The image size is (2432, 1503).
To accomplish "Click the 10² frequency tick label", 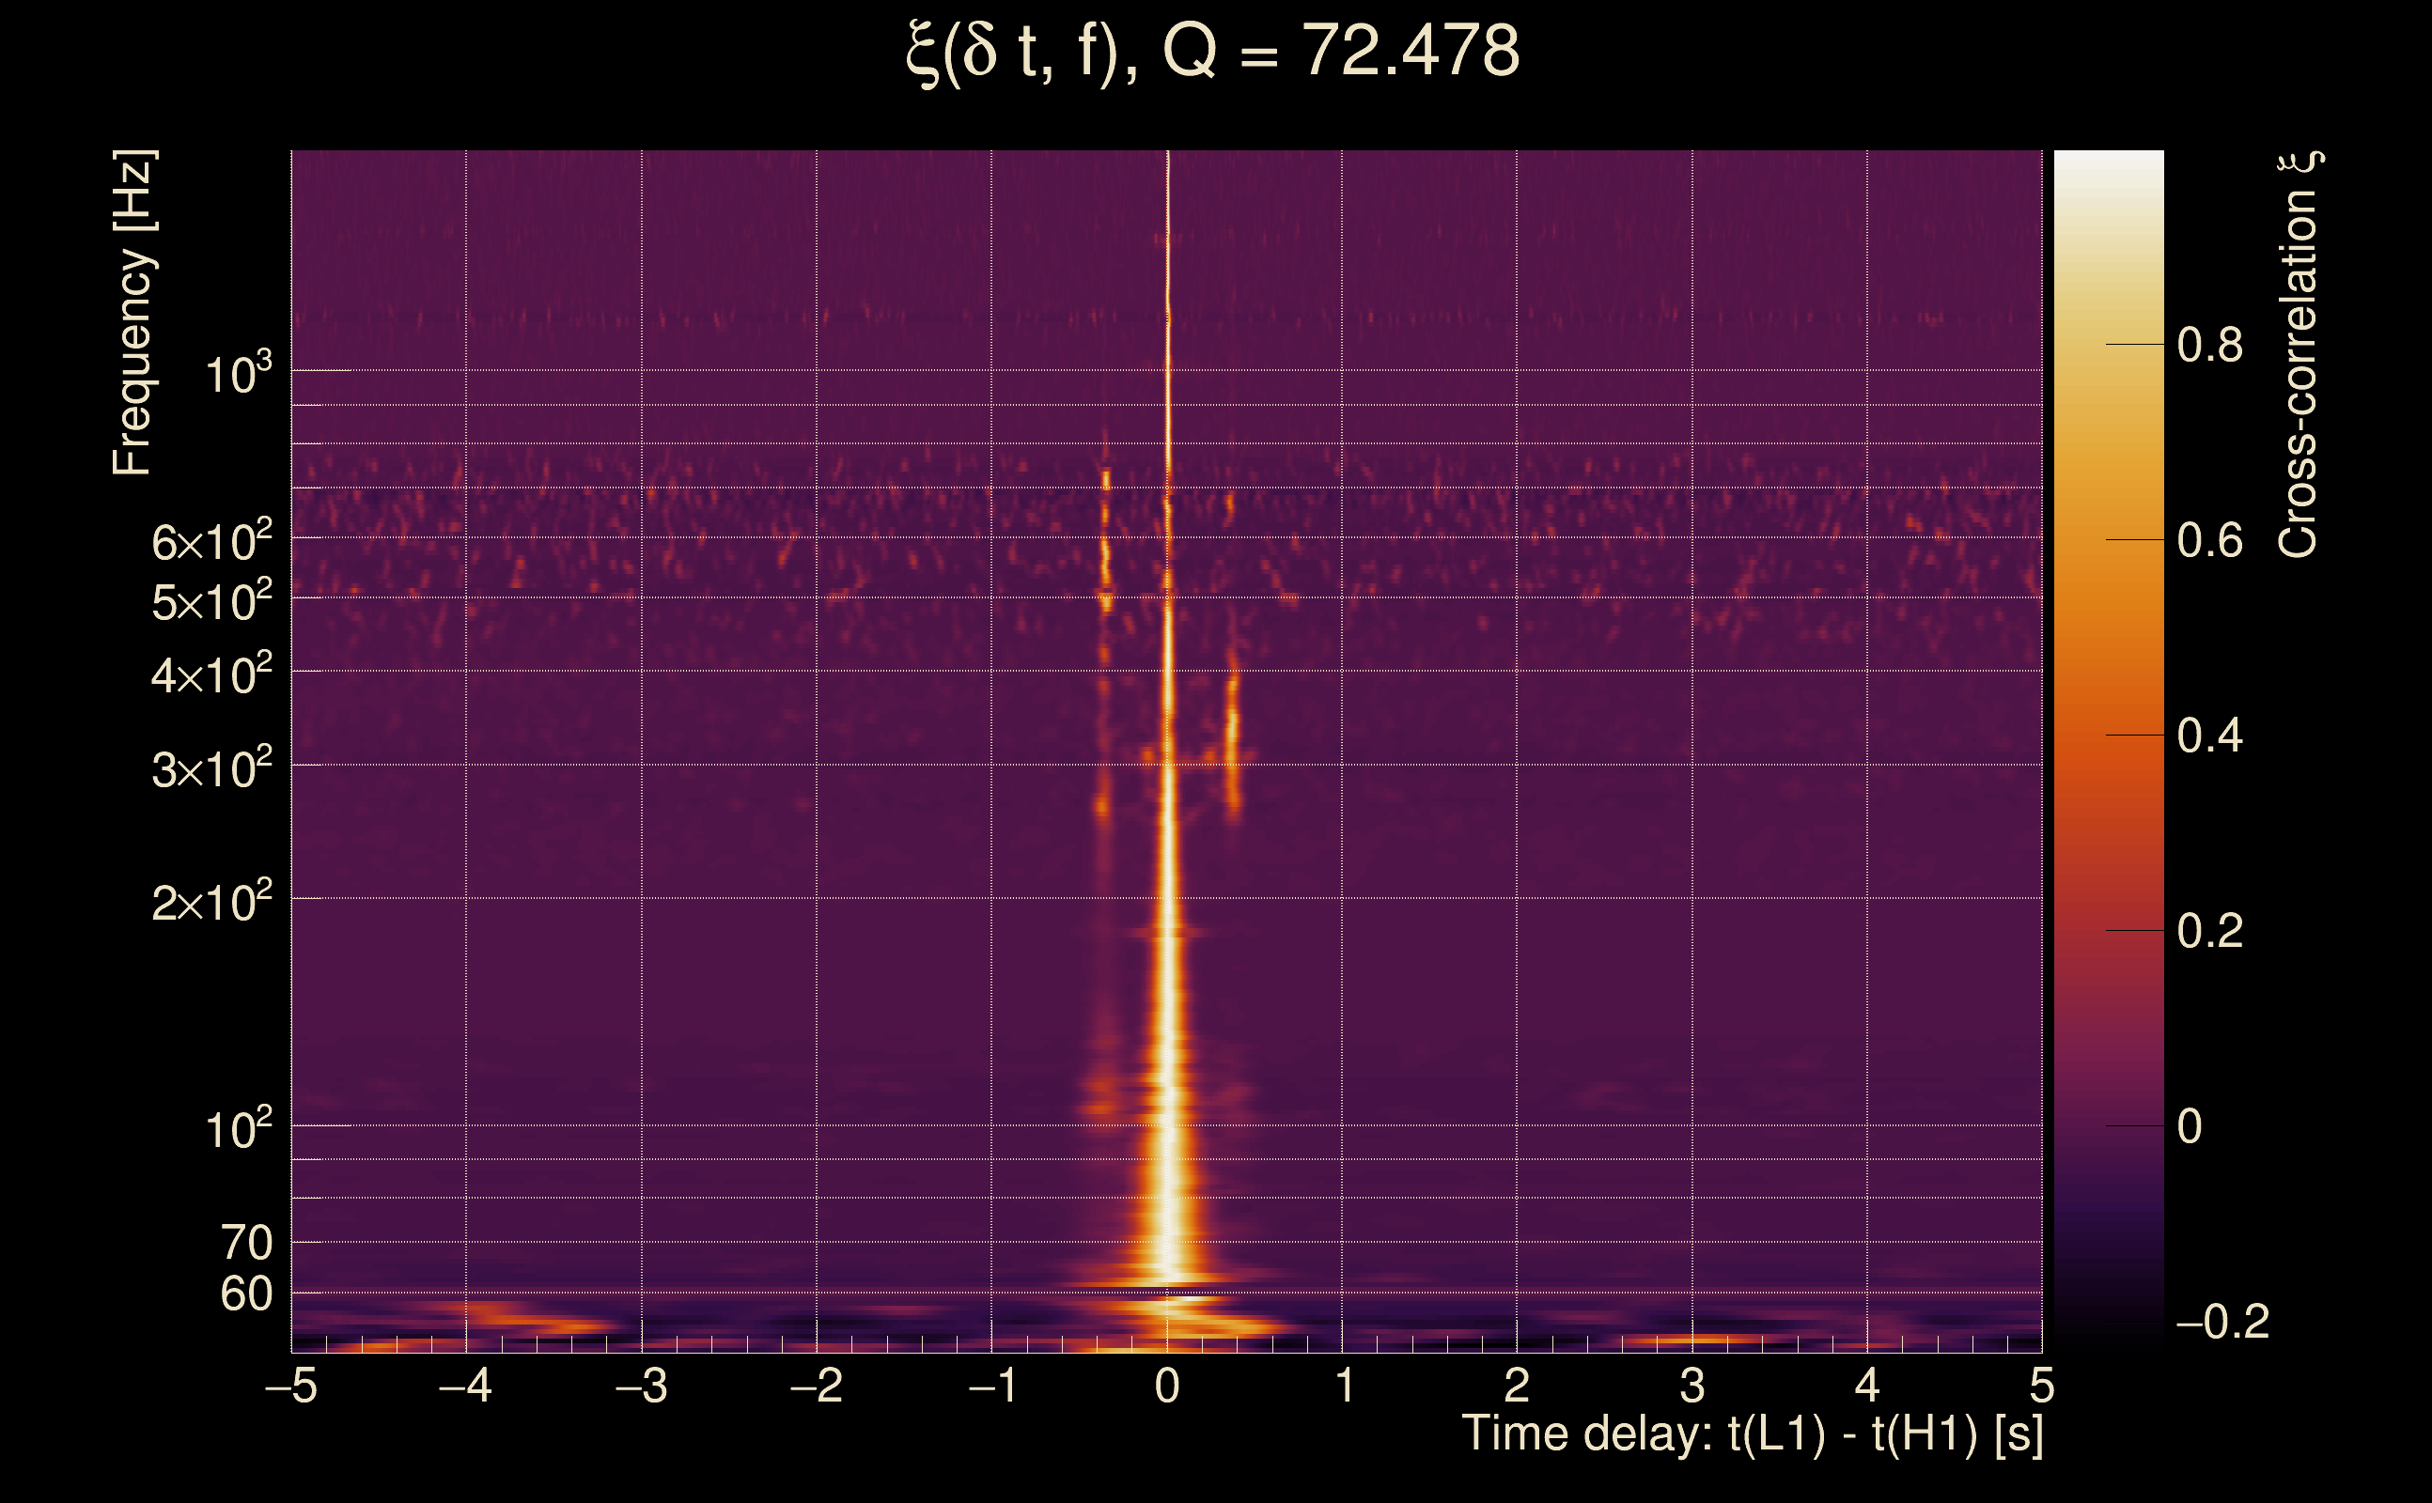I will (237, 1130).
